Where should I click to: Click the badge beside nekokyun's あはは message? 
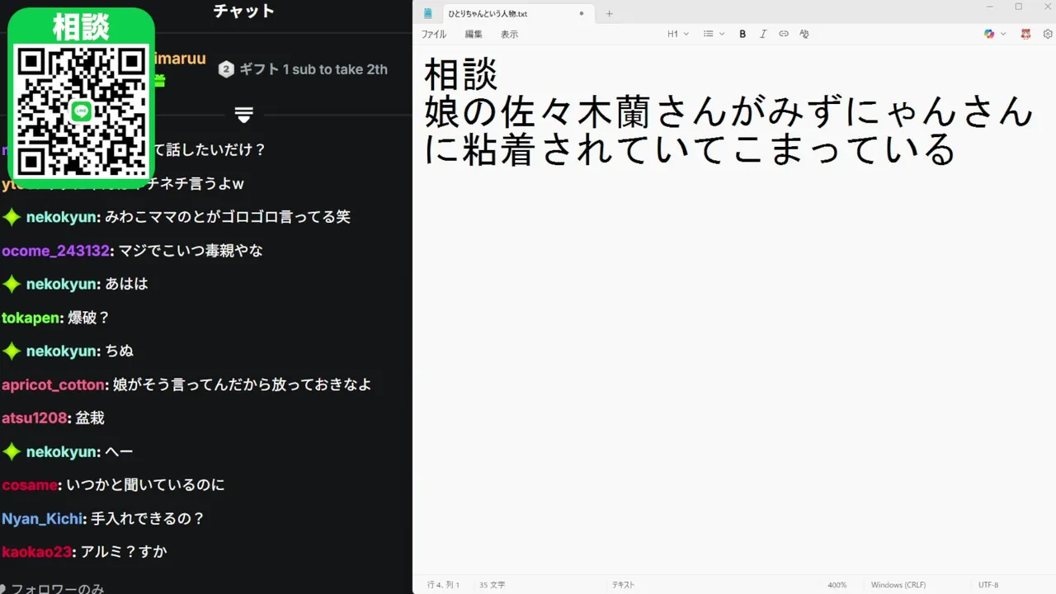coord(12,284)
